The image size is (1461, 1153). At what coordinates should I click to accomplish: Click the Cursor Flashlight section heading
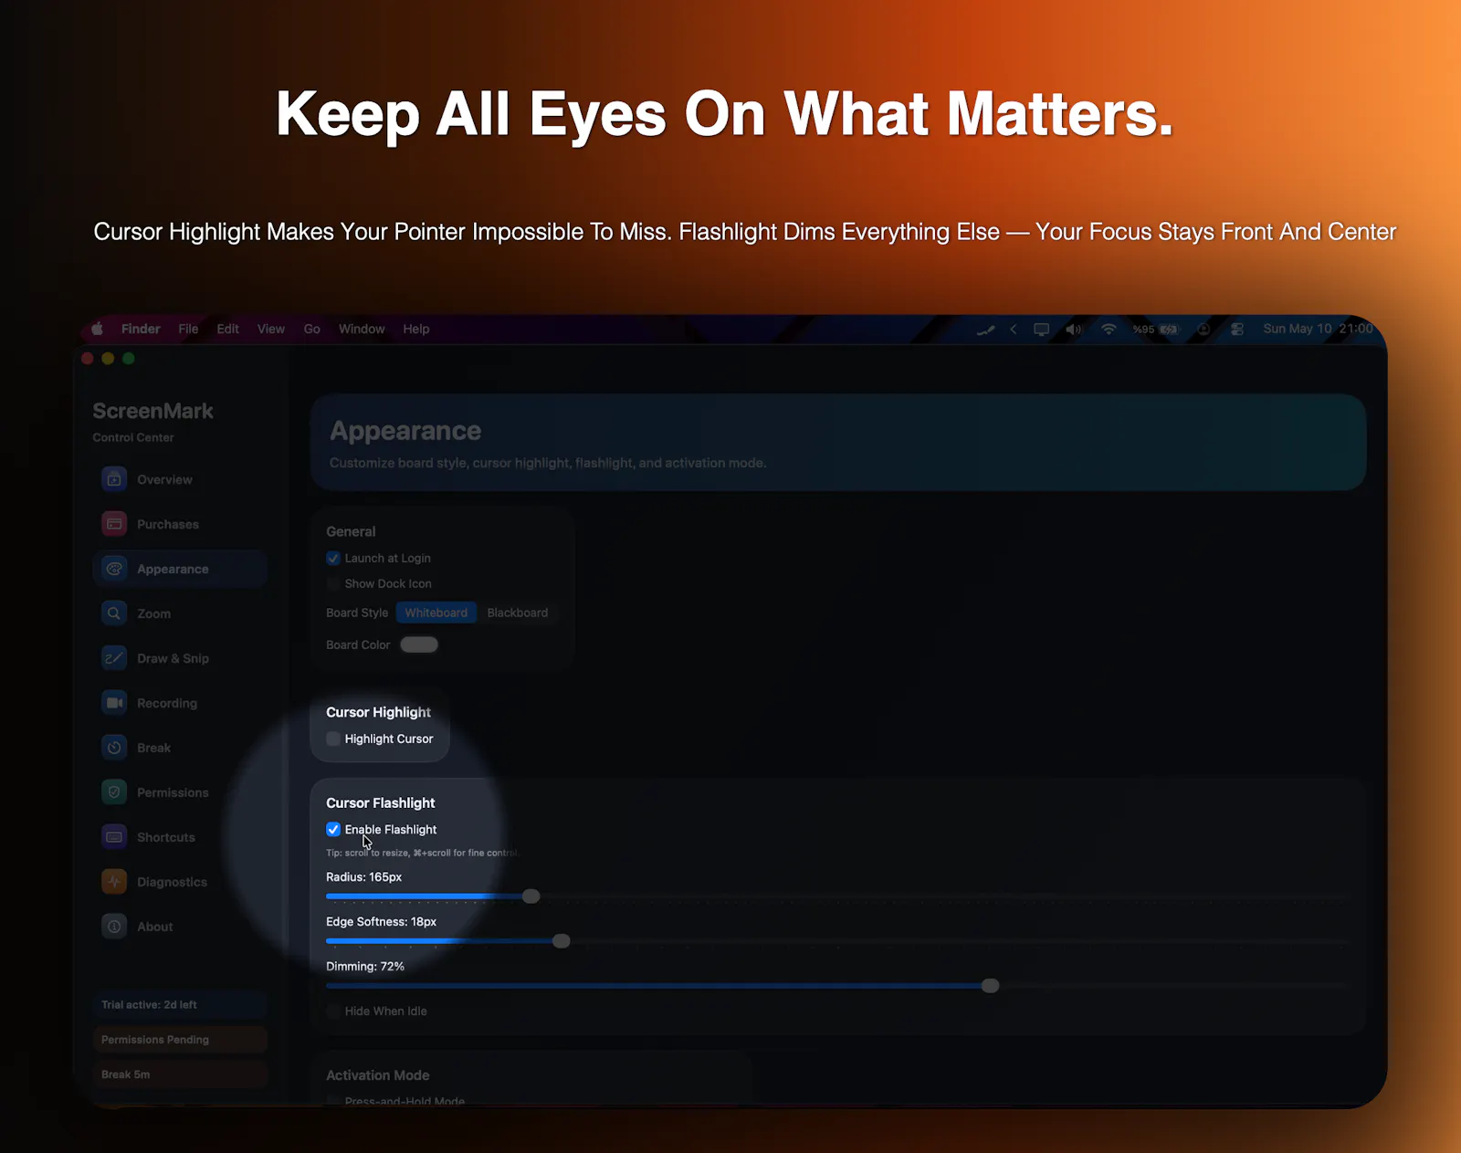coord(381,802)
